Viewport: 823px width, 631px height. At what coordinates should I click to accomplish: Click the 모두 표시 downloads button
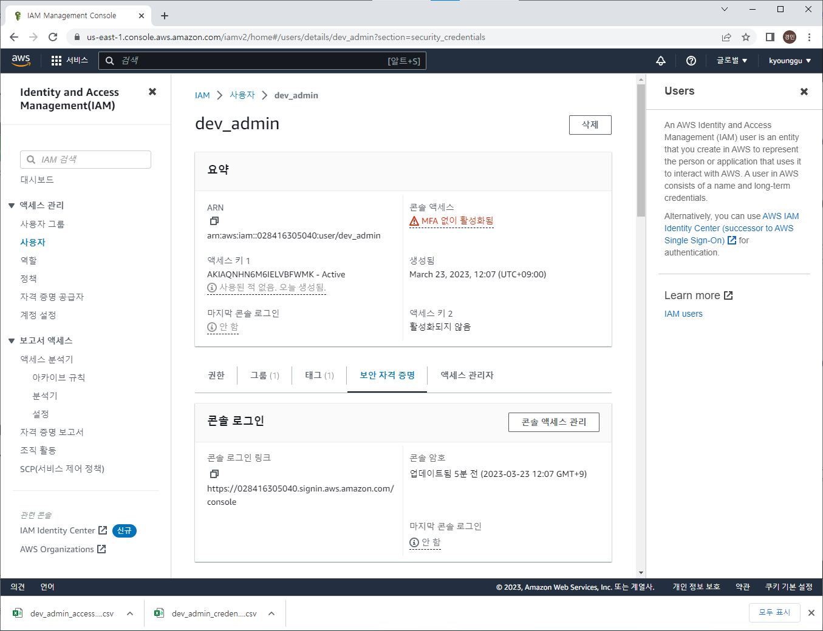click(x=774, y=613)
